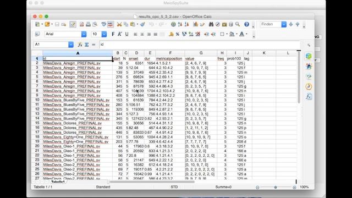Open the Font Color dropdown arrow
The image size is (352, 198).
[x=246, y=34]
